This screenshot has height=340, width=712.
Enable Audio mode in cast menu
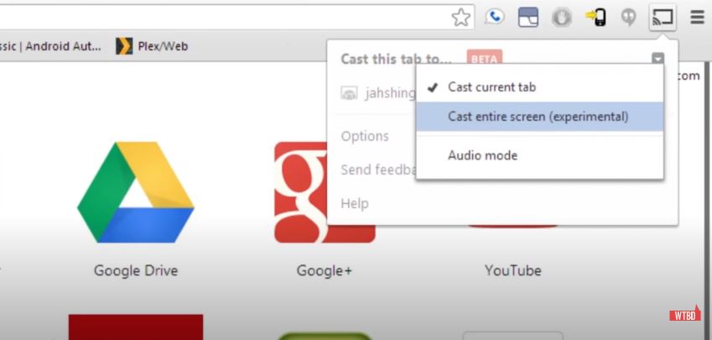point(482,155)
